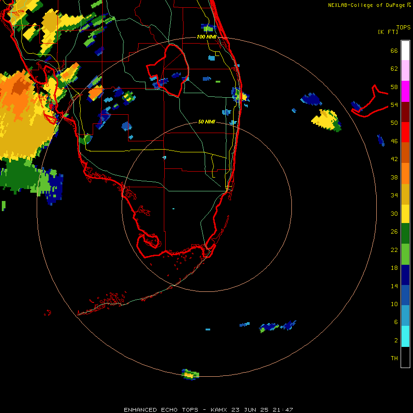Click the 34 value on legend scale
This screenshot has width=413, height=413.
pos(394,195)
